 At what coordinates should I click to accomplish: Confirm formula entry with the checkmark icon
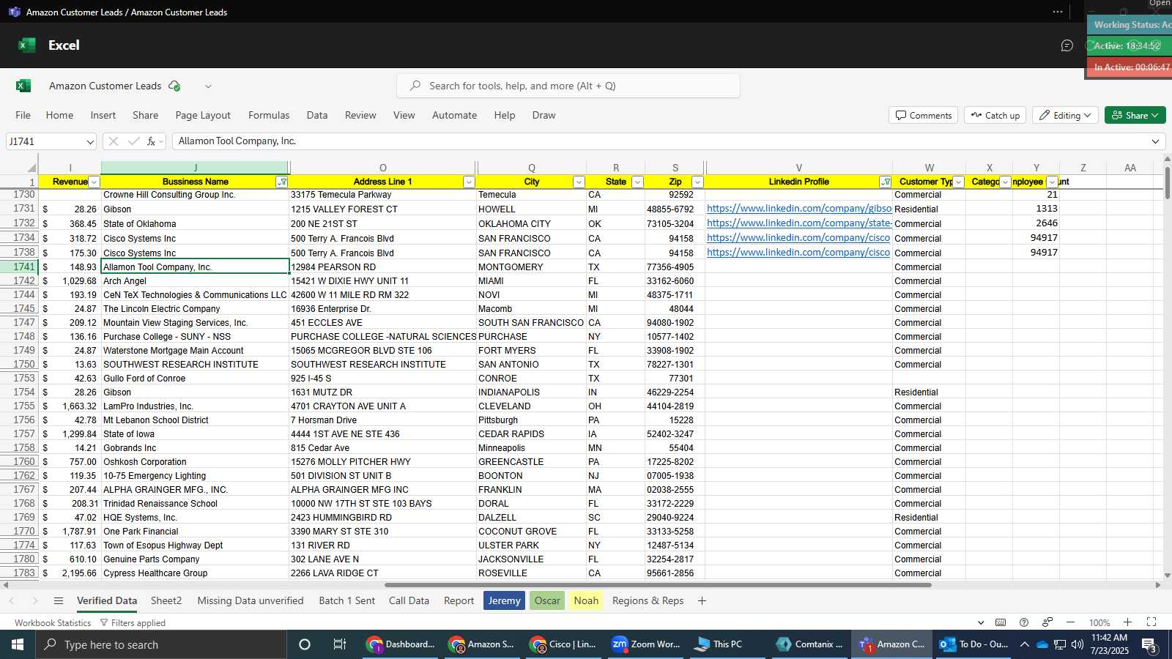tap(133, 141)
